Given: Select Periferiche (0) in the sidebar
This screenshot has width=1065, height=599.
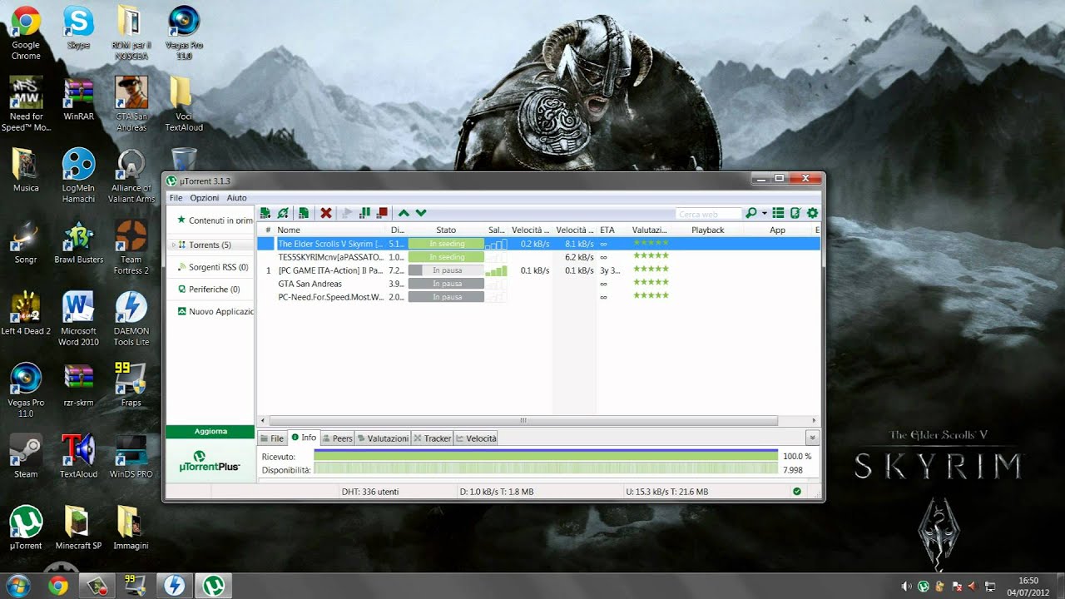Looking at the screenshot, I should point(208,289).
